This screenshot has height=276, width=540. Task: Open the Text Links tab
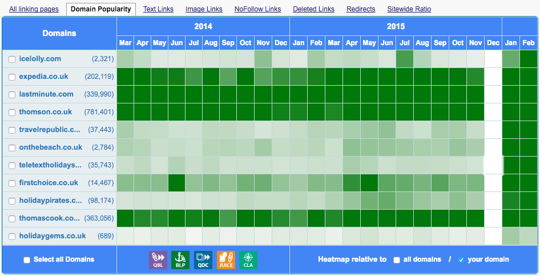pos(158,9)
